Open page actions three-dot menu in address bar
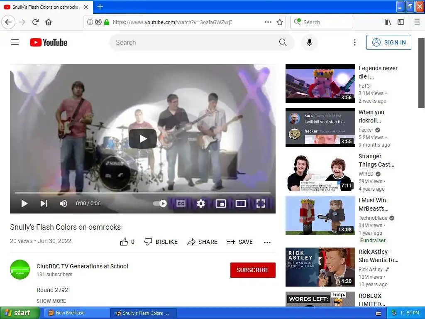 tap(268, 22)
